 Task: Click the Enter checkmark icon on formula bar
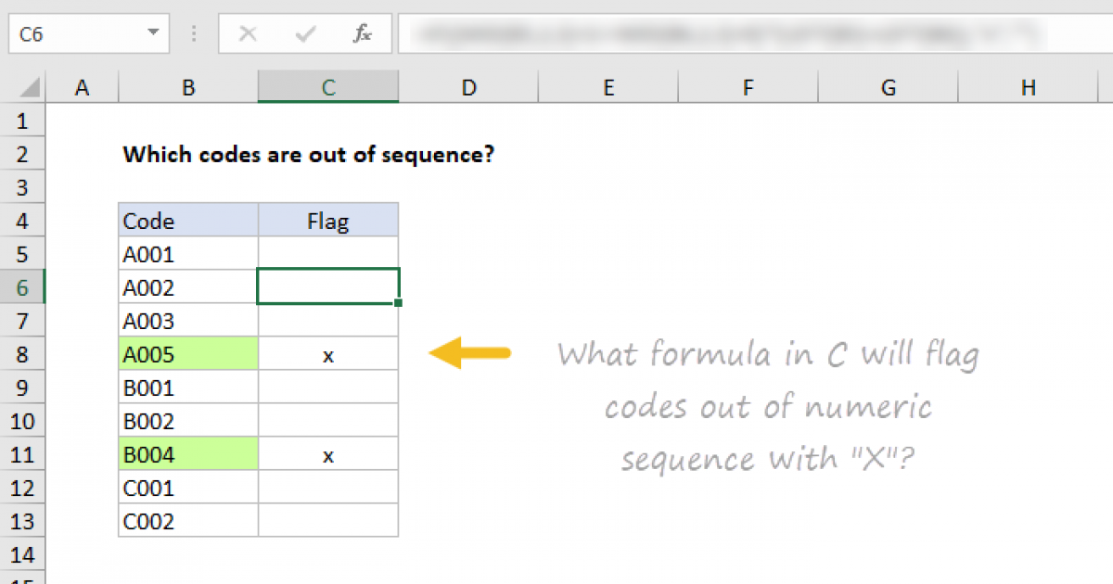tap(304, 33)
